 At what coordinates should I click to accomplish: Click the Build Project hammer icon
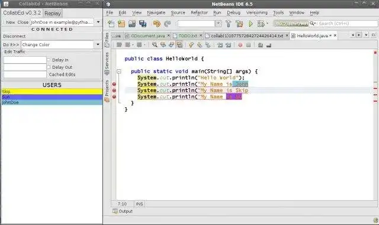click(228, 24)
